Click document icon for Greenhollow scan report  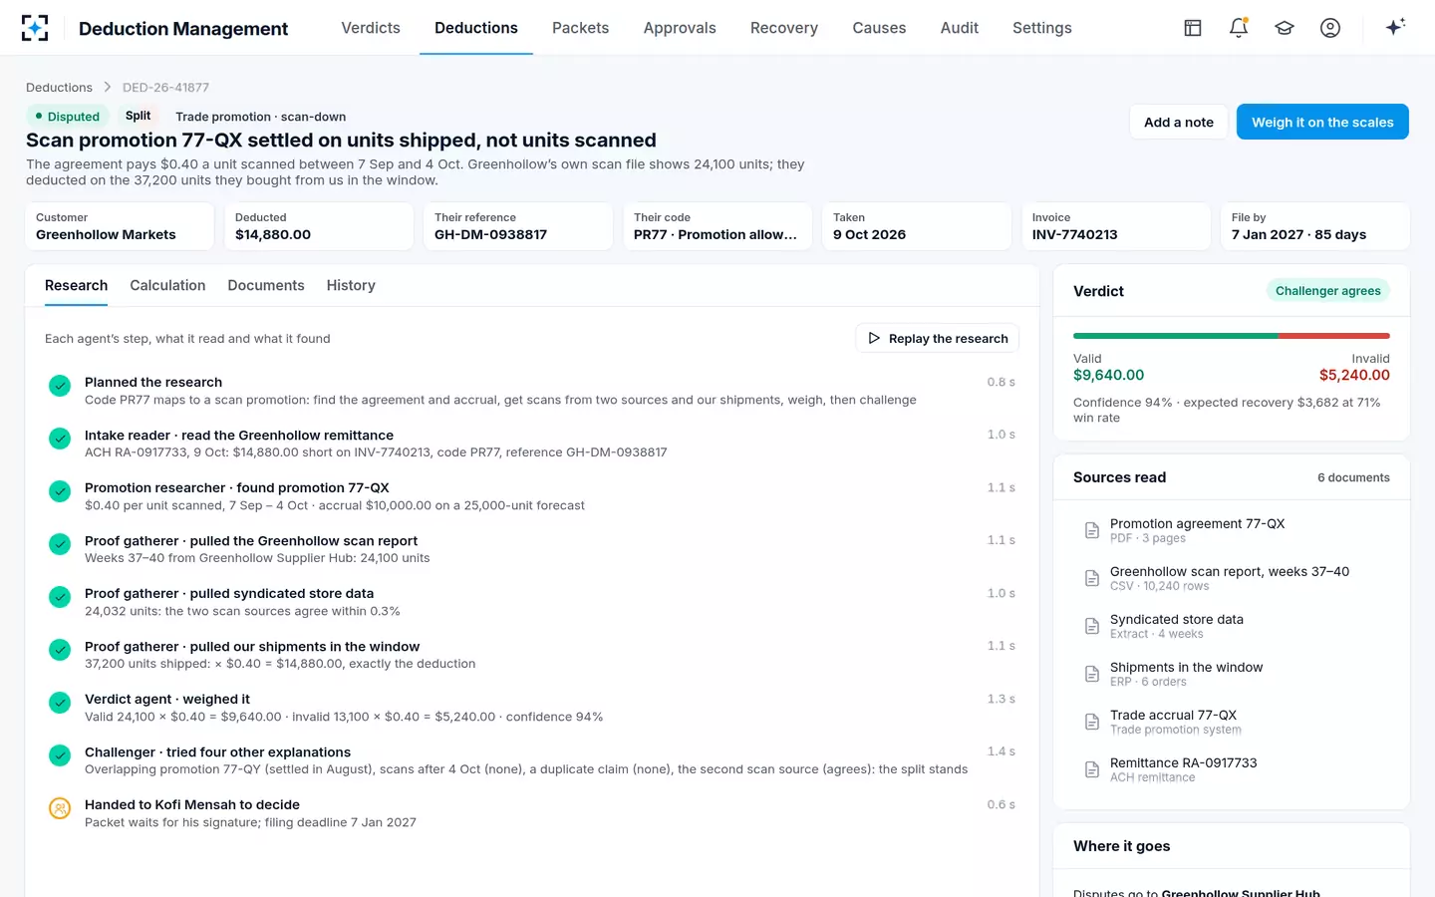1092,578
